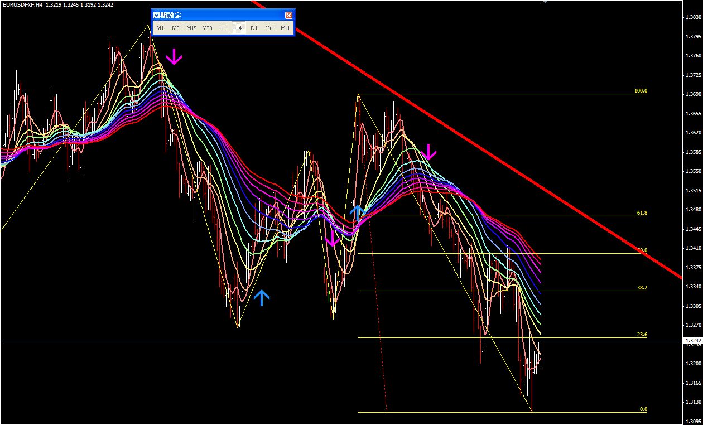Click the 1.3690 price axis label
703x425 pixels.
click(693, 94)
